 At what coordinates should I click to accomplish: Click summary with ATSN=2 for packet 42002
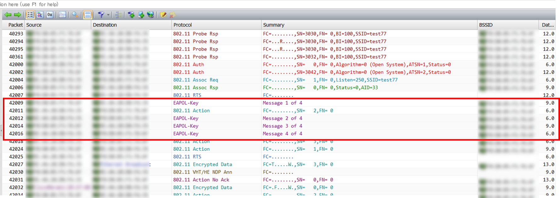357,72
